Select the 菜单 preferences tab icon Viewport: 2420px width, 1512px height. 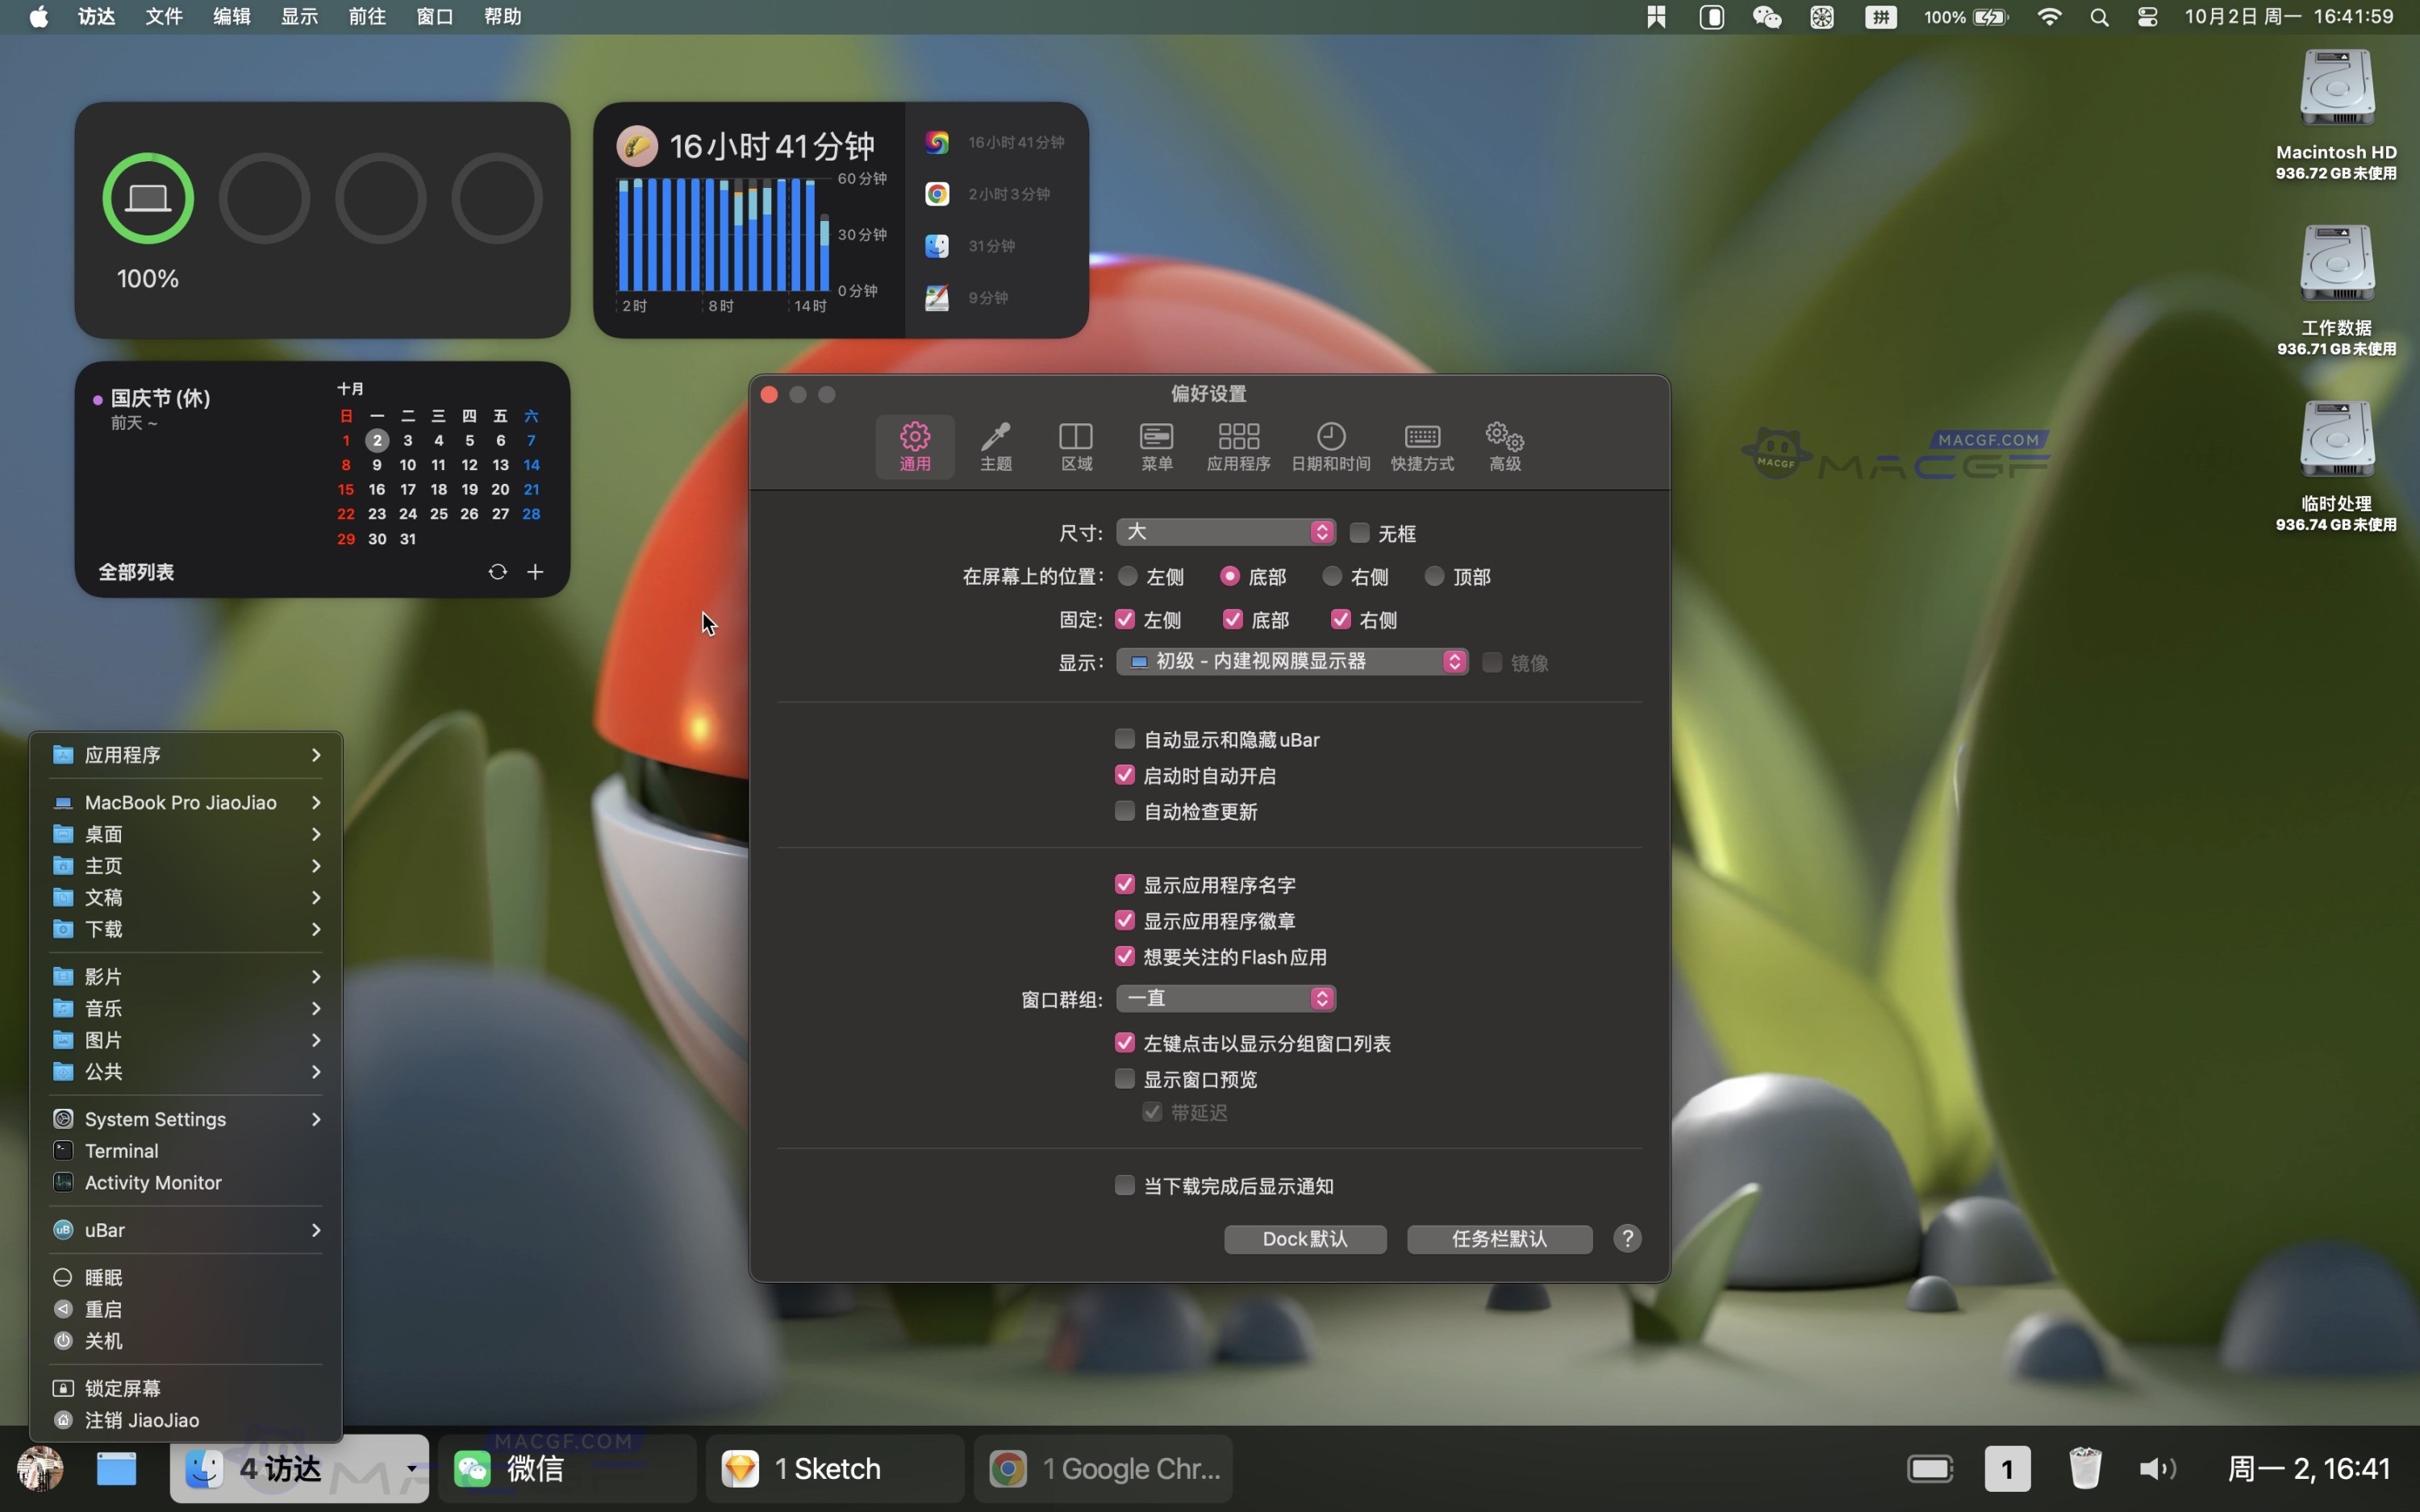1155,446
